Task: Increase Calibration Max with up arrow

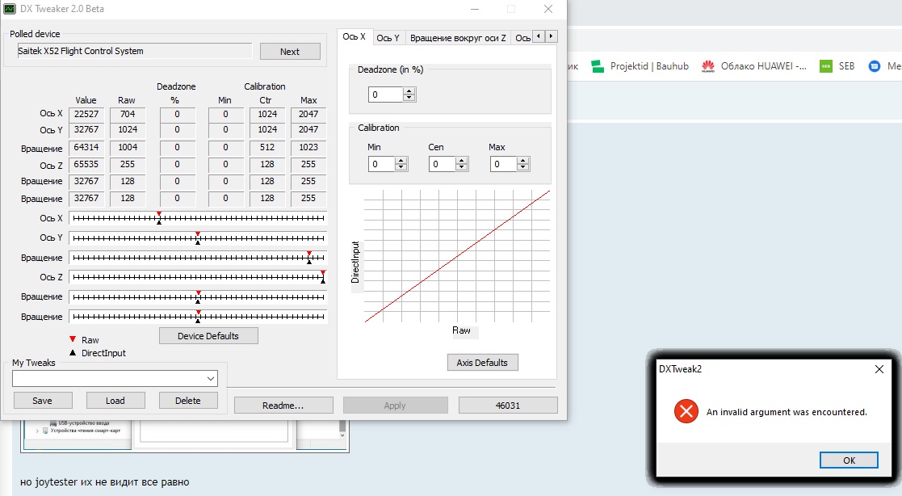Action: click(523, 161)
